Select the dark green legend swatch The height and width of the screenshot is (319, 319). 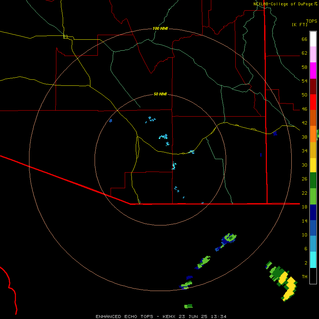[x=313, y=180]
